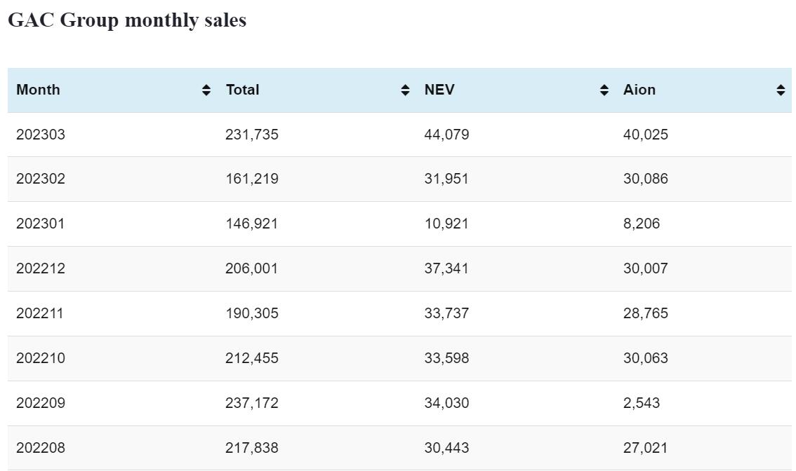
Task: Click the GAC Group monthly sales heading
Action: pyautogui.click(x=127, y=20)
